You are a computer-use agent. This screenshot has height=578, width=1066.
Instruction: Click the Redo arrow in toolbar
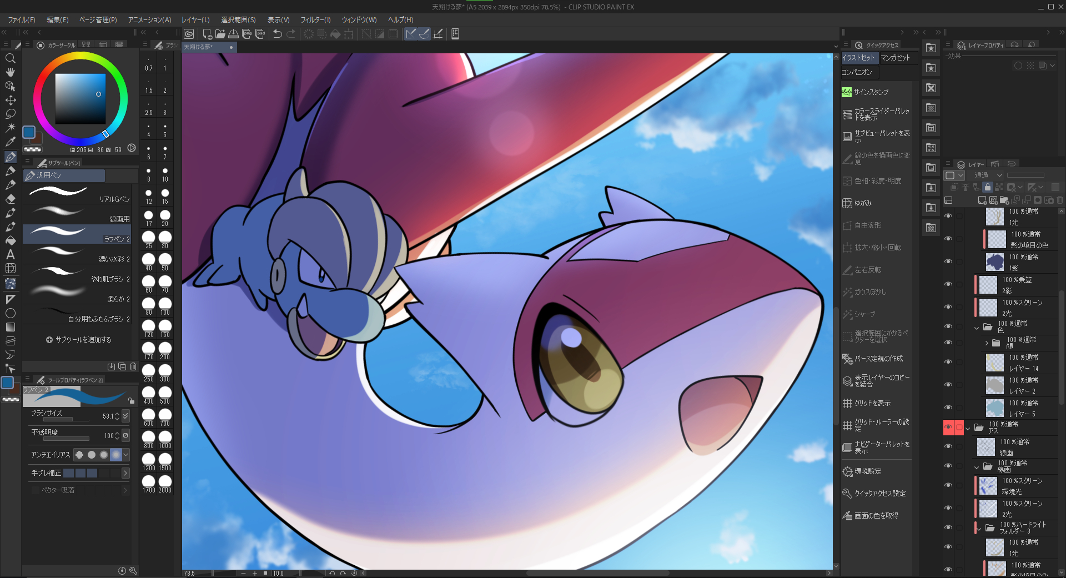(291, 34)
